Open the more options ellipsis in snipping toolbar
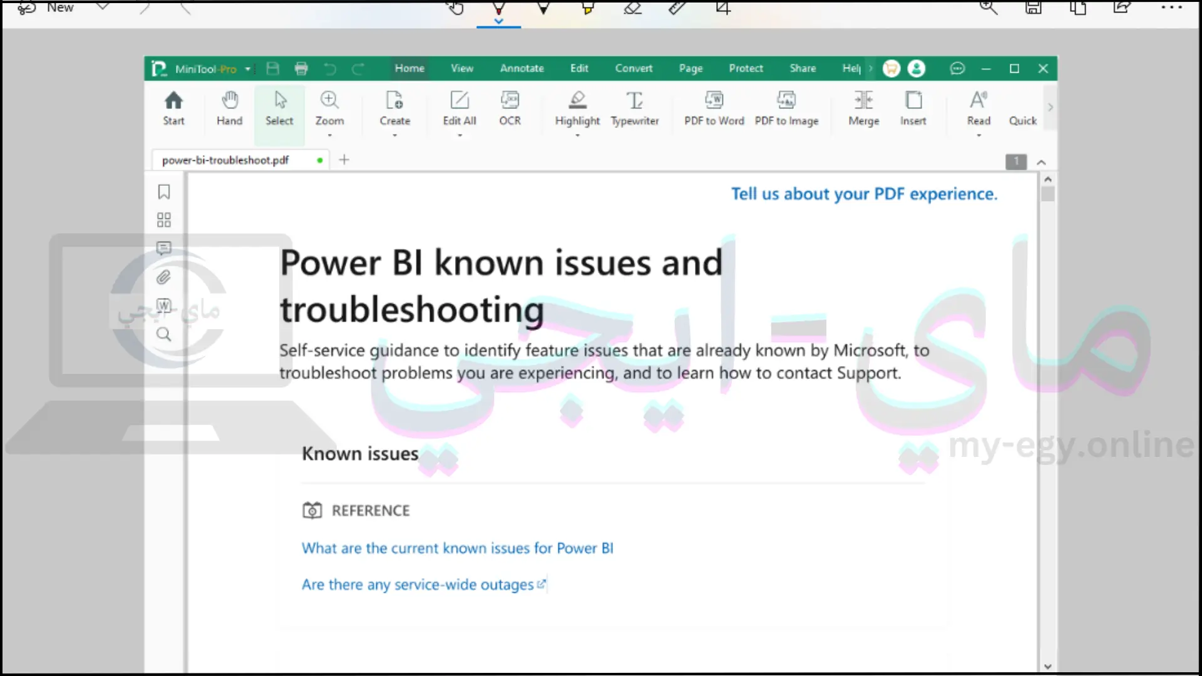The image size is (1202, 676). coord(1171,8)
